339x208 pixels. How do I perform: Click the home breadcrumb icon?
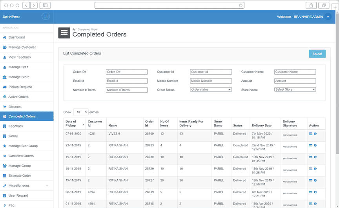pos(74,29)
